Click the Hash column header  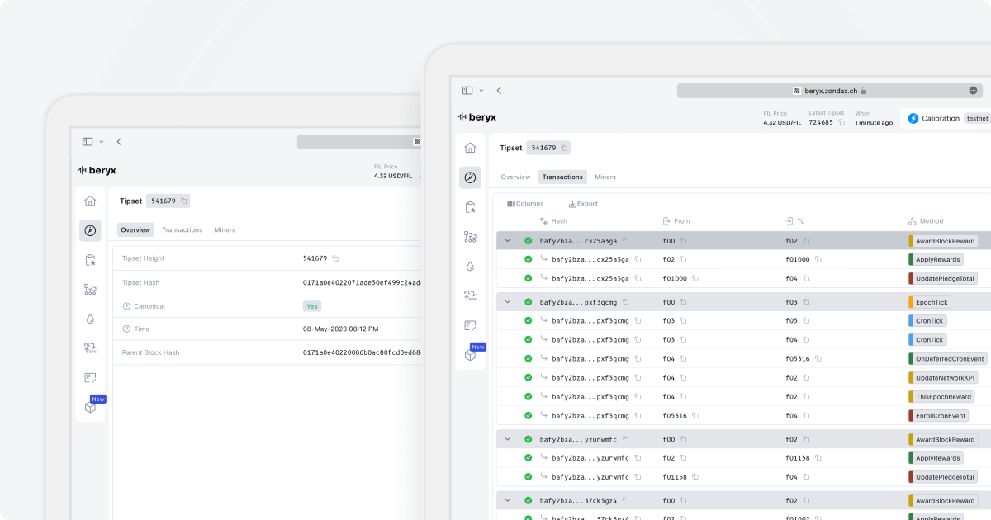click(x=553, y=221)
